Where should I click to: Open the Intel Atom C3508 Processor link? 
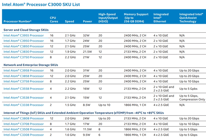pyautogui.click(x=24, y=129)
